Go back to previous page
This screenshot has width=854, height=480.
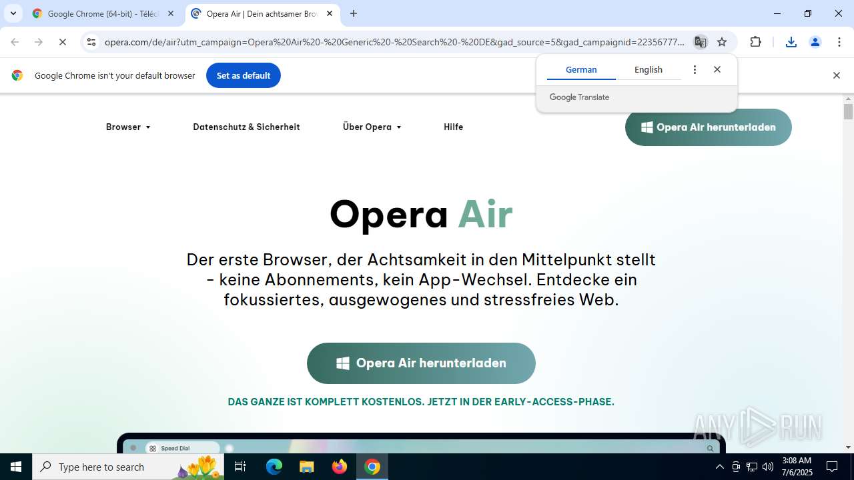pyautogui.click(x=15, y=42)
